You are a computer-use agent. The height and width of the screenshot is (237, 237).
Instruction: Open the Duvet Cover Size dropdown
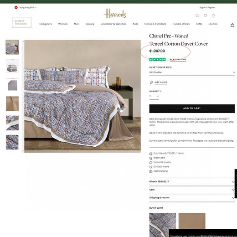[192, 72]
